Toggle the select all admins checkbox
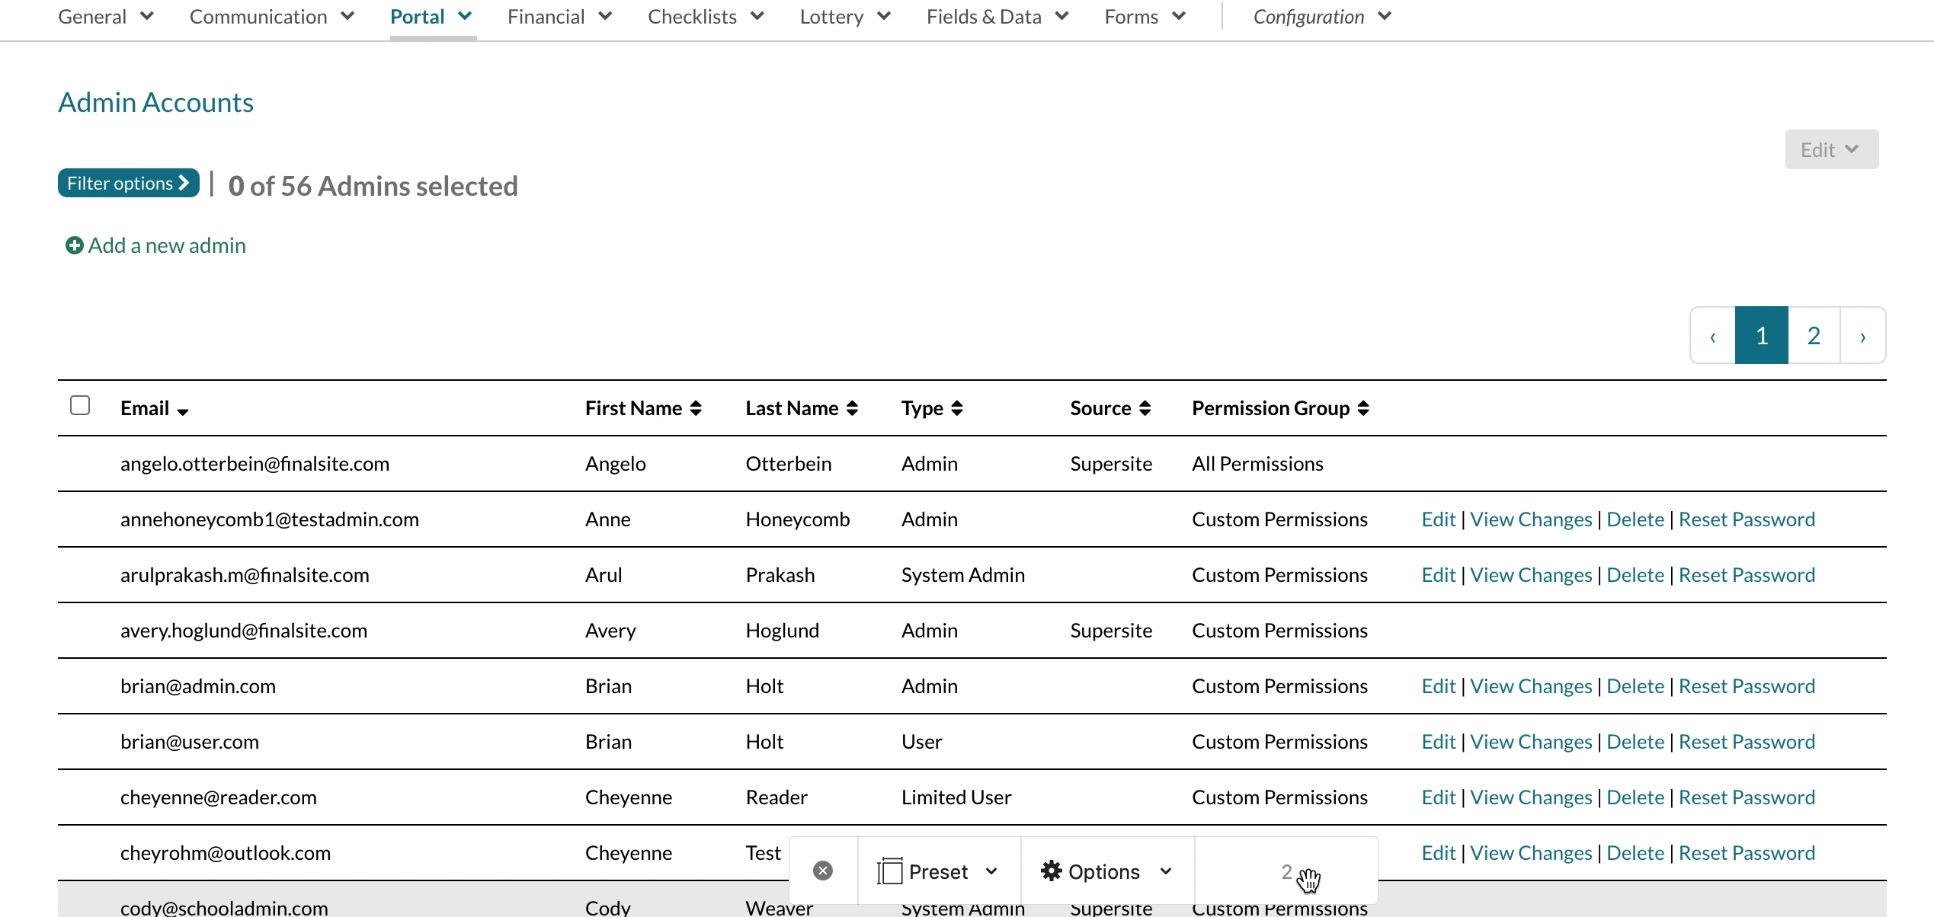This screenshot has width=1934, height=917. [x=80, y=405]
